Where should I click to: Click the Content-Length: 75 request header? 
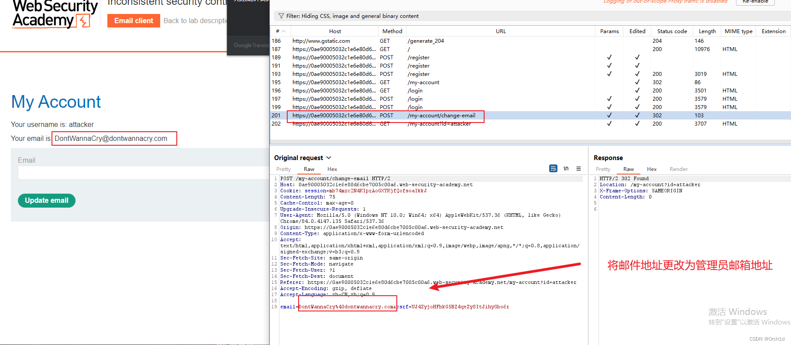pos(308,197)
